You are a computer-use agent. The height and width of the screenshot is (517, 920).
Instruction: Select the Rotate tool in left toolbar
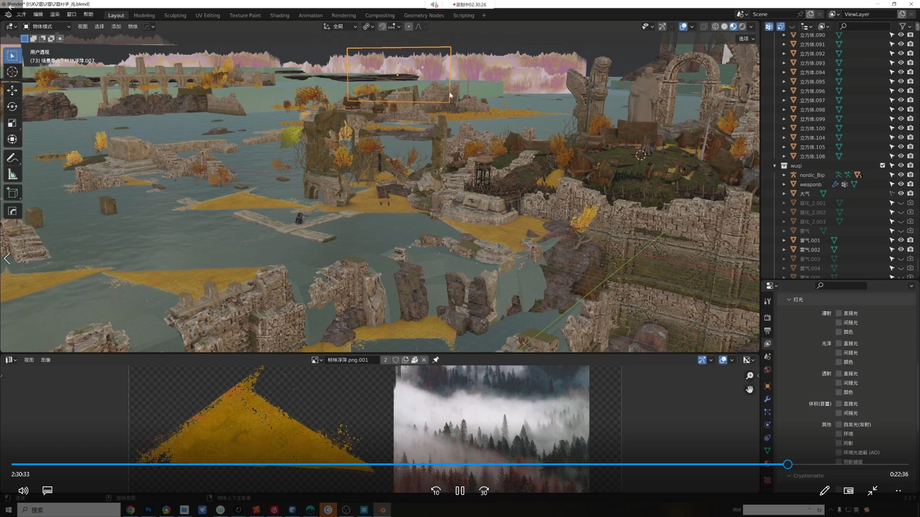tap(12, 107)
